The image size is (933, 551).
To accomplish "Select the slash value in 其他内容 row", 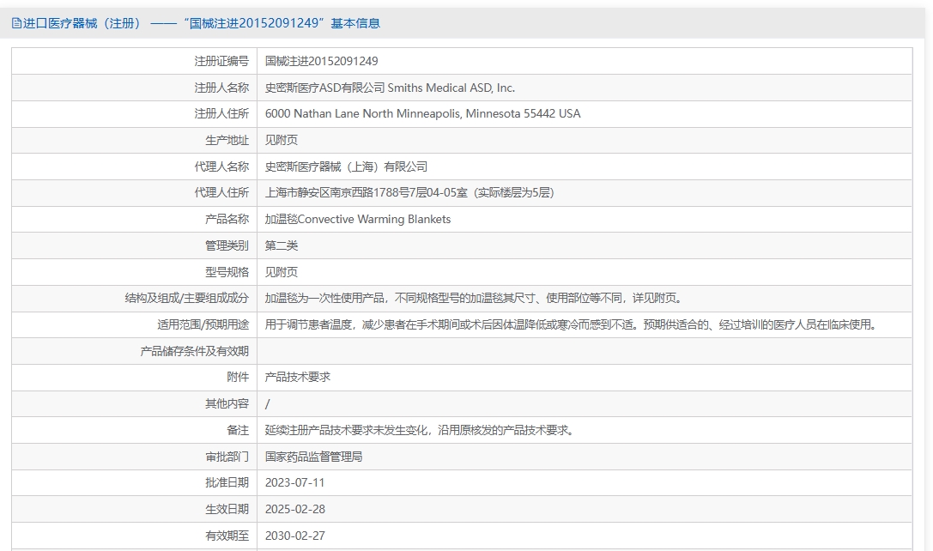I will (x=267, y=404).
